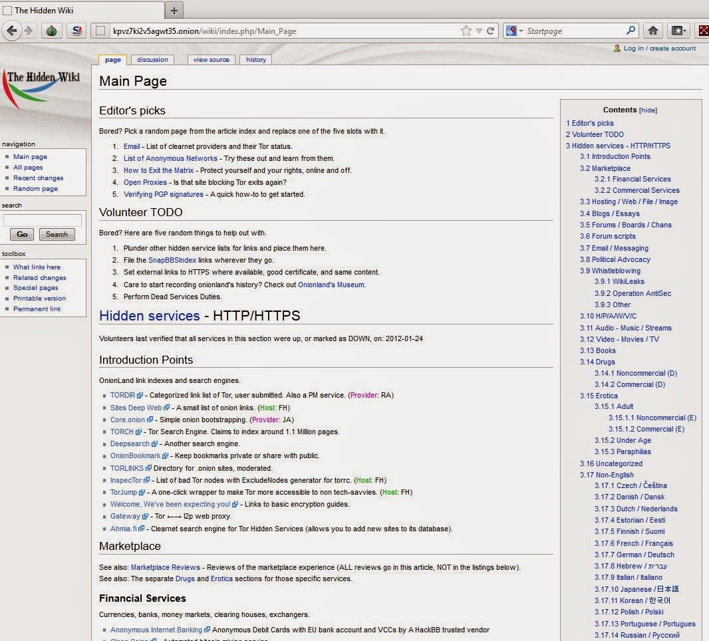Viewport: 709px width, 641px height.
Task: Open the Email editor's pick link
Action: (x=132, y=146)
